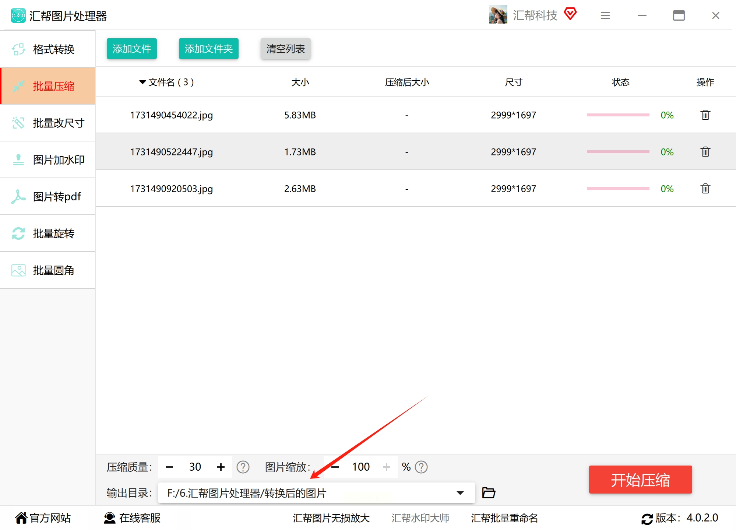Remove 1731490522447.jpg using its trash icon

point(705,152)
